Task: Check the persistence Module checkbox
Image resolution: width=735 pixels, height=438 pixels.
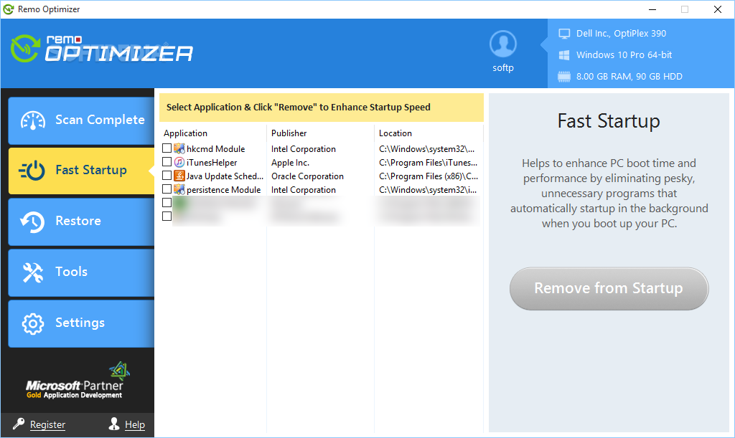Action: [167, 189]
